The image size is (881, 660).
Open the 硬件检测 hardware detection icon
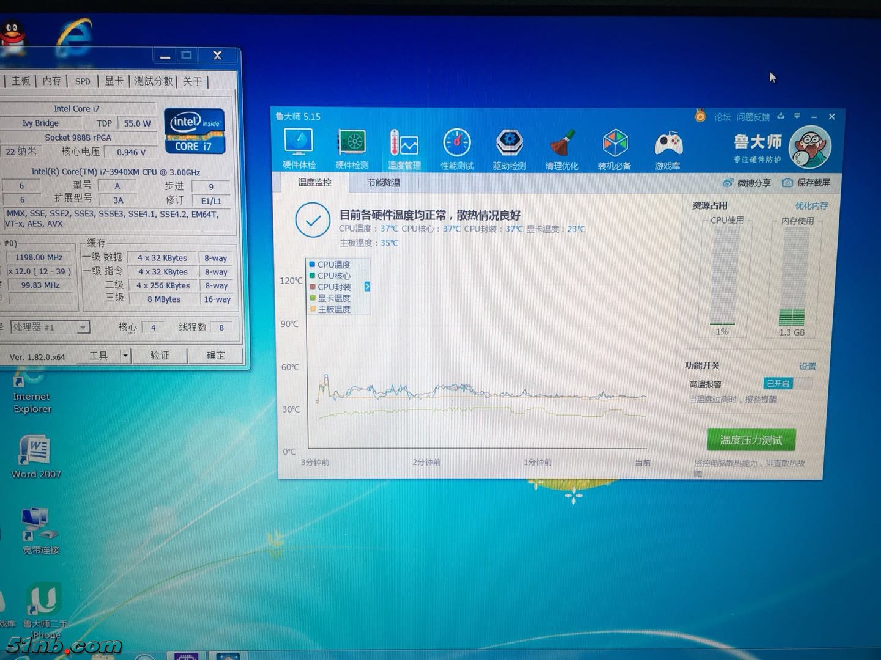click(352, 149)
